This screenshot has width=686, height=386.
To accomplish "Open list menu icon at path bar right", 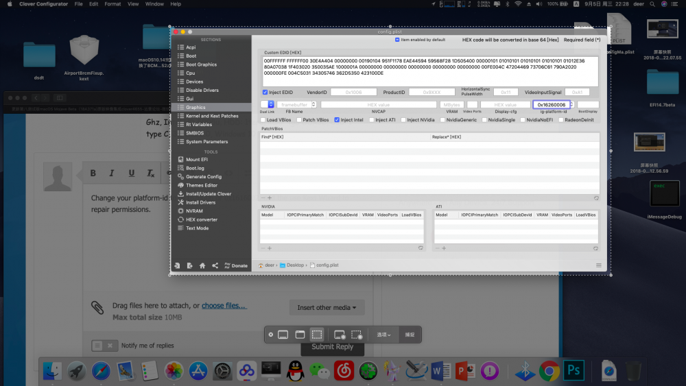I will (x=598, y=265).
